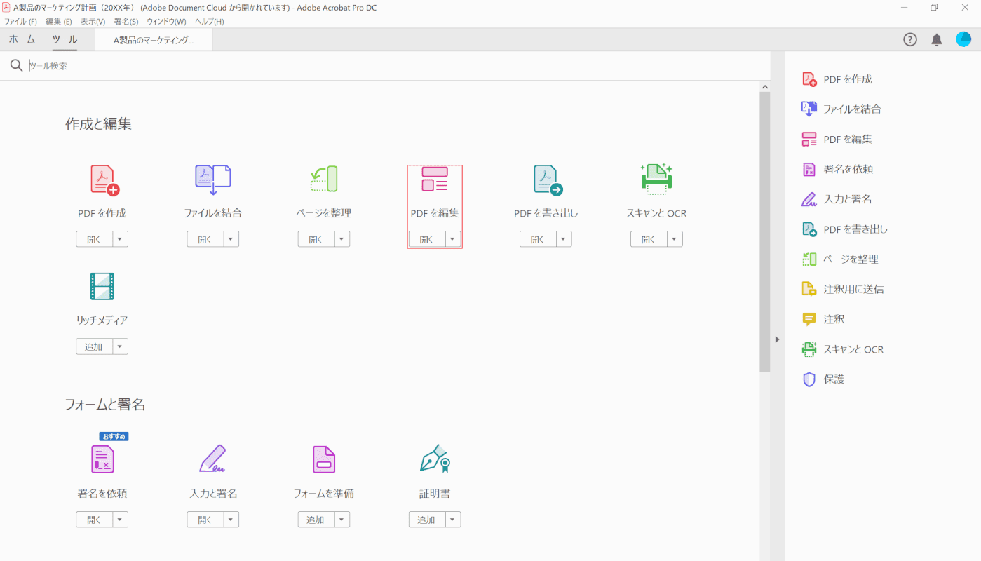The height and width of the screenshot is (561, 981).
Task: Open the ヘルプ(H) menu
Action: [x=209, y=22]
